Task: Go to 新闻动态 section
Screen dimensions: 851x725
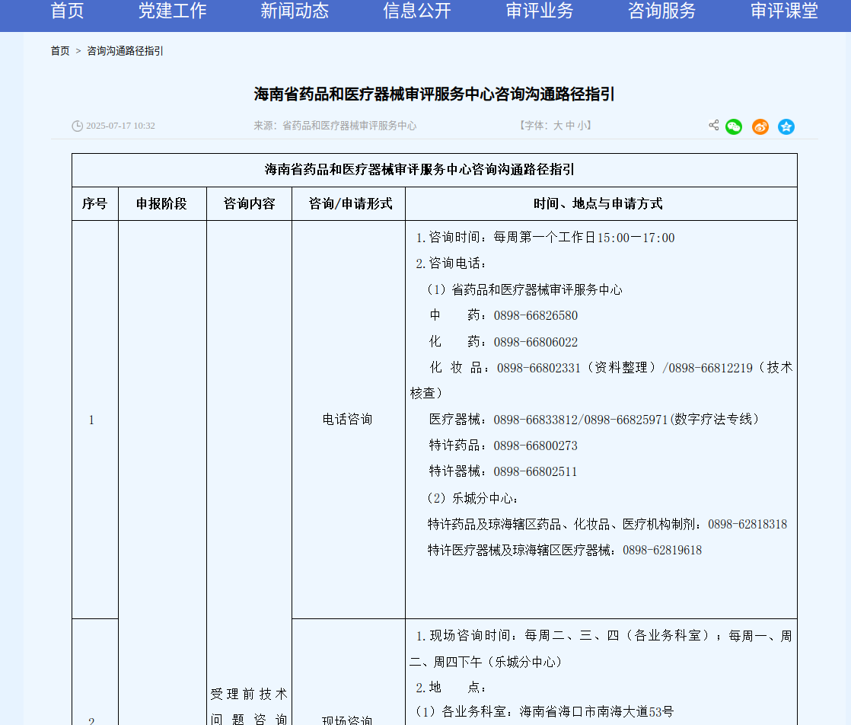Action: click(x=295, y=11)
